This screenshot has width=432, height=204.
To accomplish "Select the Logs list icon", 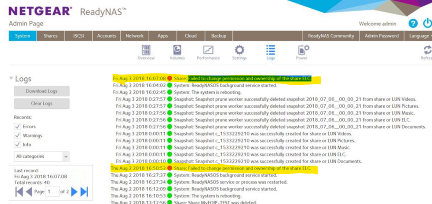I will (x=271, y=50).
